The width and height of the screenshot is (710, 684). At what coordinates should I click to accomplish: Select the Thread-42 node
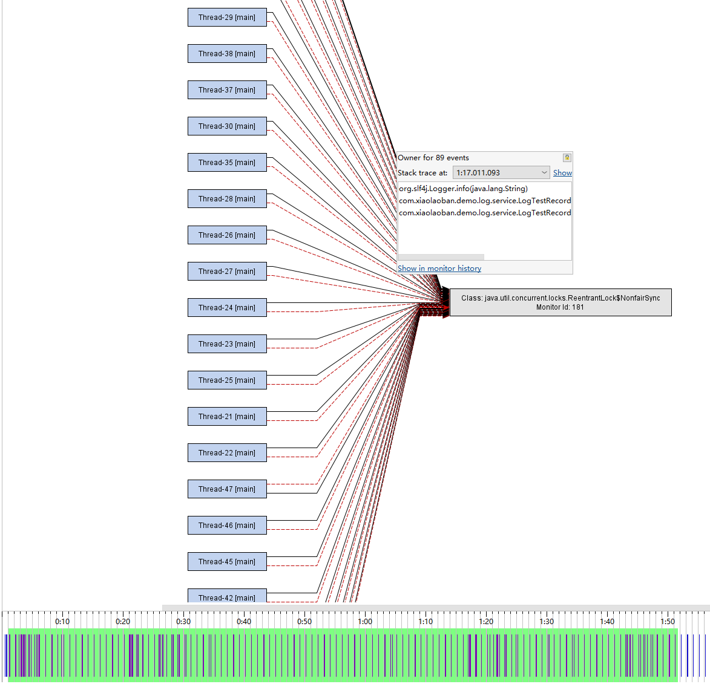click(227, 598)
